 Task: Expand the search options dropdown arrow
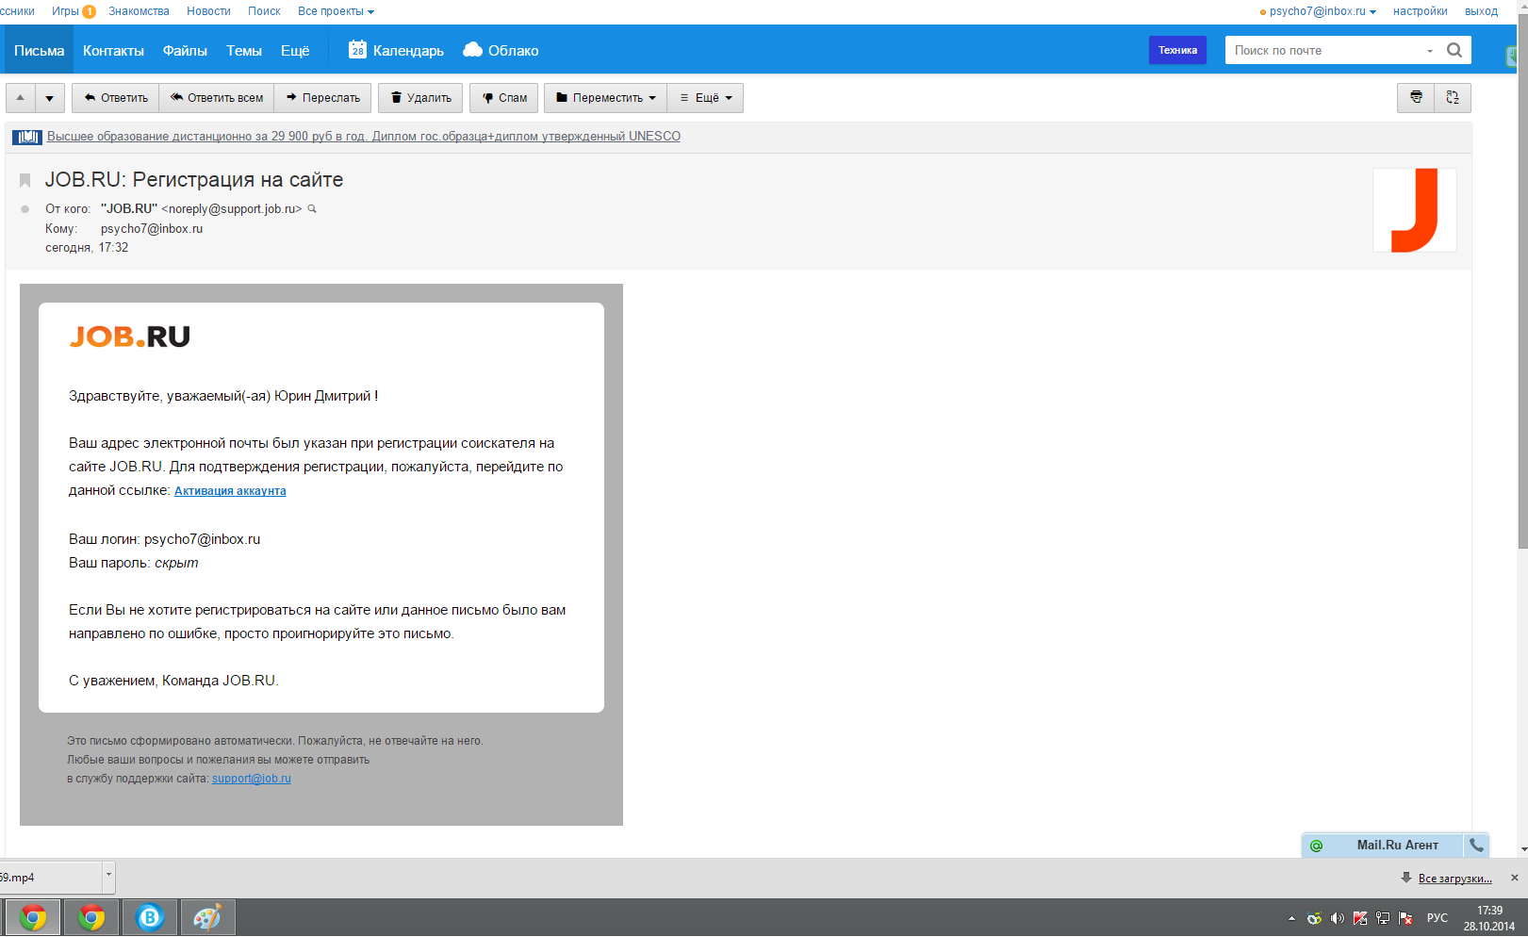(1430, 51)
